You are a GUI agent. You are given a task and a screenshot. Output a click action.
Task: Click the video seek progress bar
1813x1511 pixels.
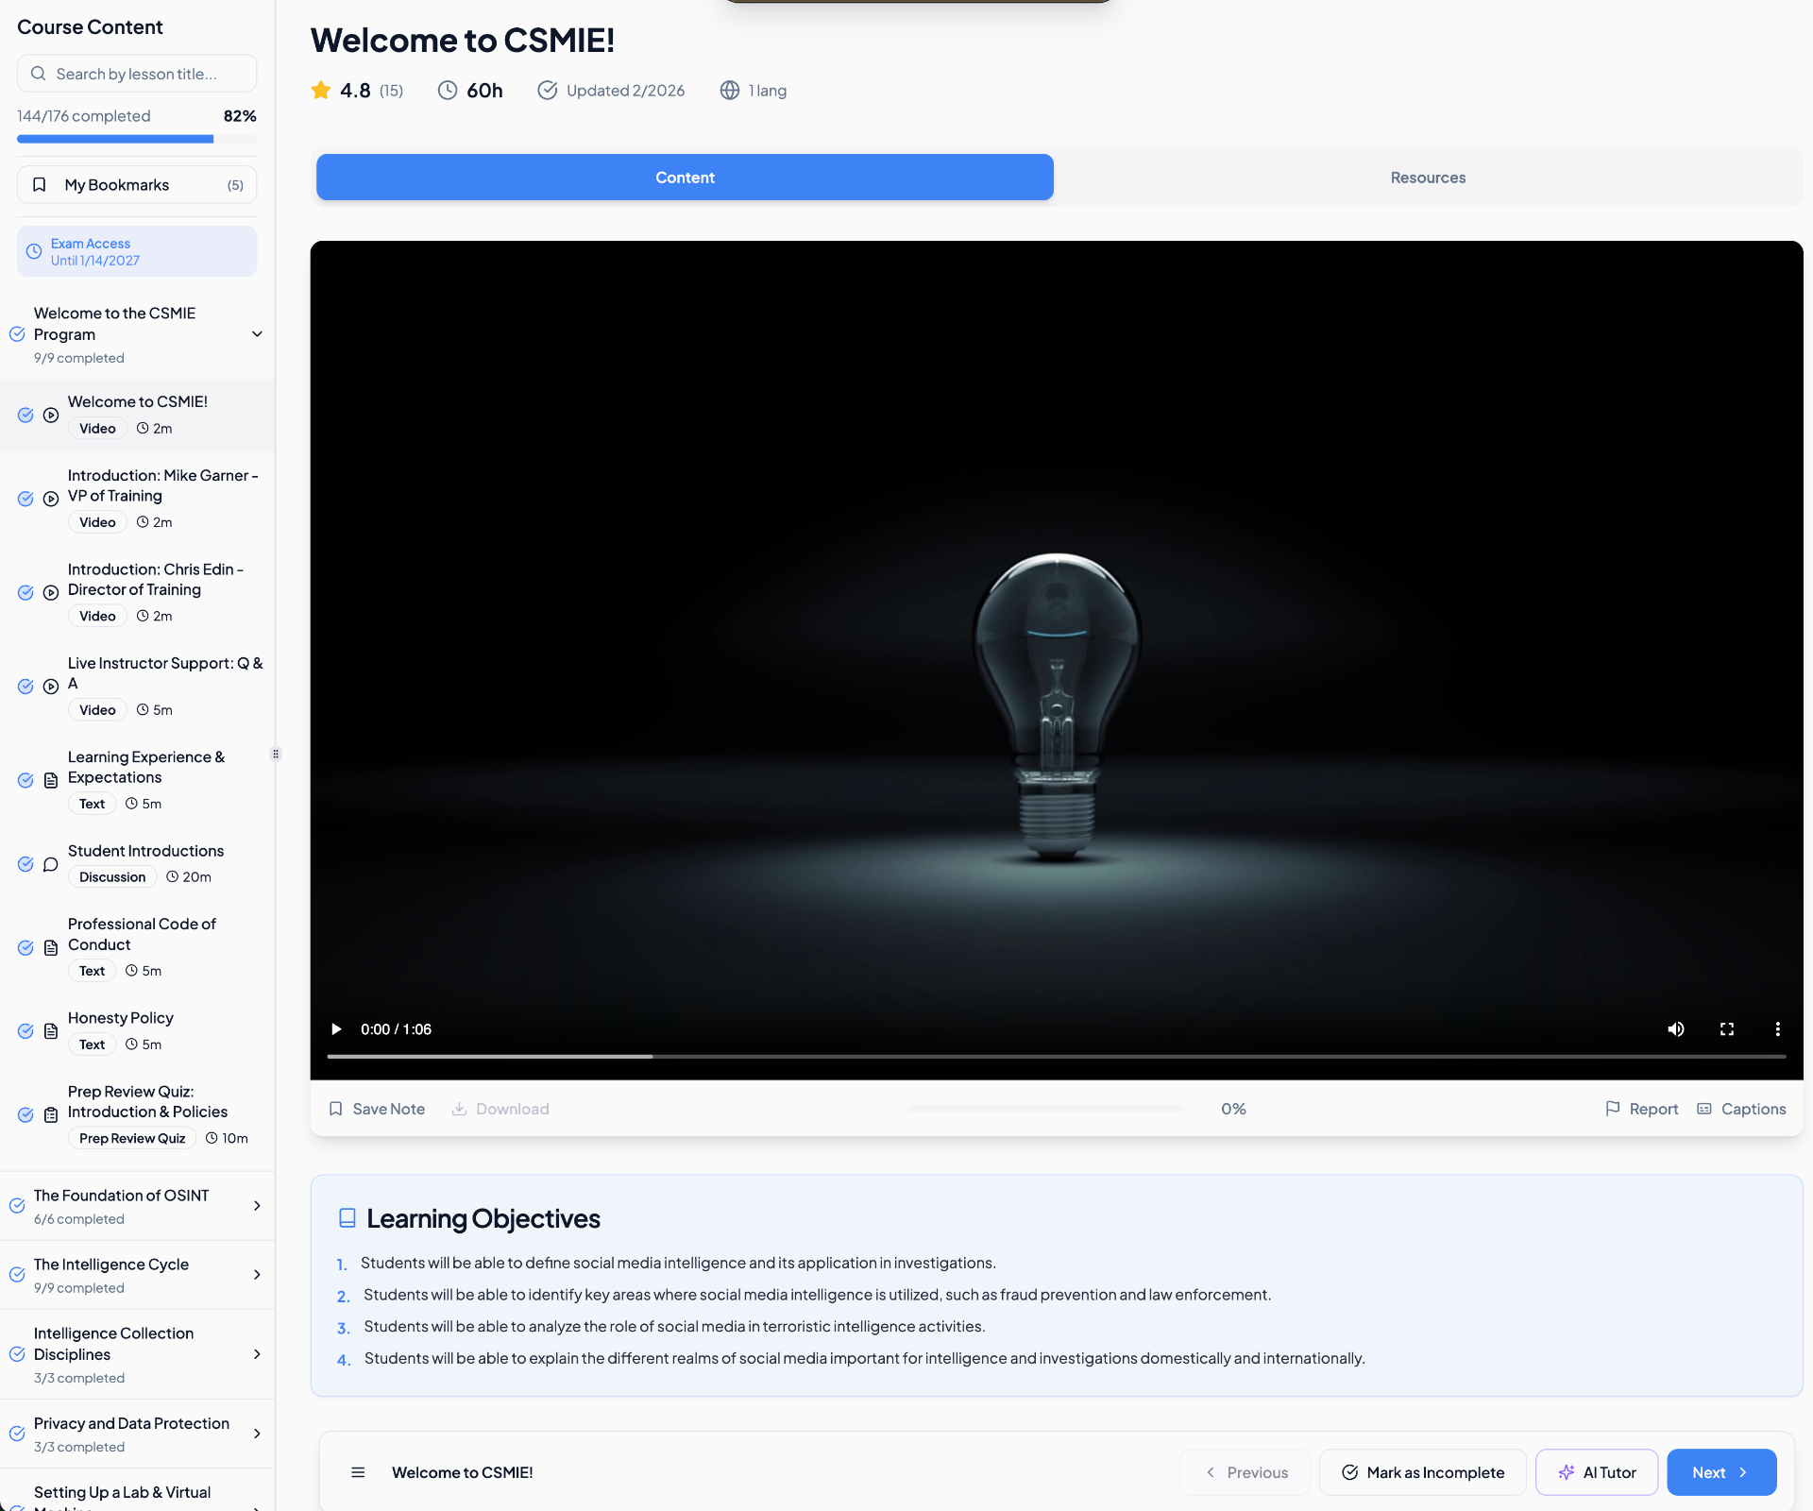[1057, 1056]
